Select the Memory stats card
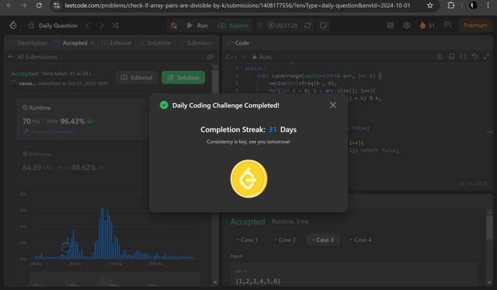This screenshot has height=290, width=497. pyautogui.click(x=83, y=161)
